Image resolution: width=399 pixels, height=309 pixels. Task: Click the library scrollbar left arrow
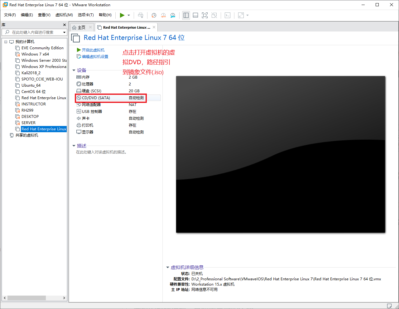tap(4, 298)
